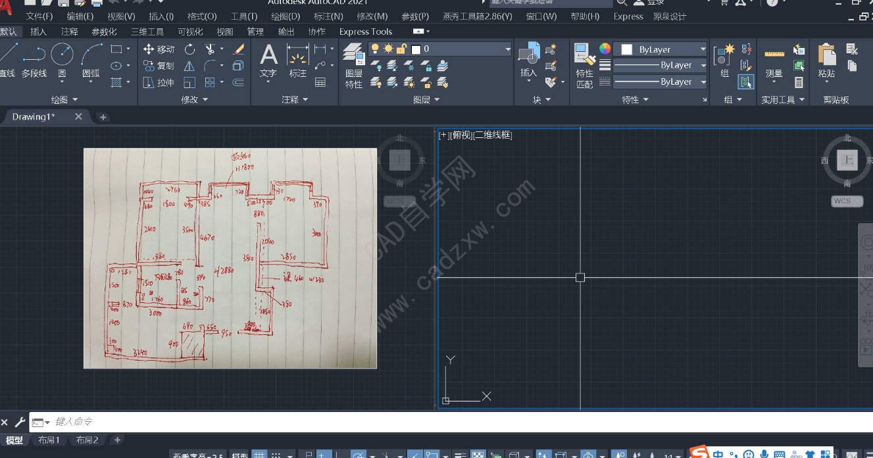The height and width of the screenshot is (458, 873).
Task: Click Match Properties (特性匹配) tool
Action: point(584,66)
